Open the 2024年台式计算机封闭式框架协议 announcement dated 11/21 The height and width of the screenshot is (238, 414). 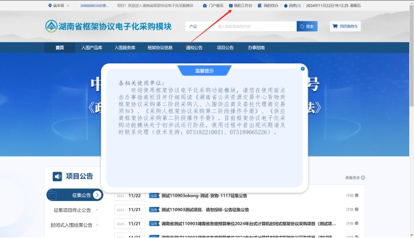click(x=249, y=224)
